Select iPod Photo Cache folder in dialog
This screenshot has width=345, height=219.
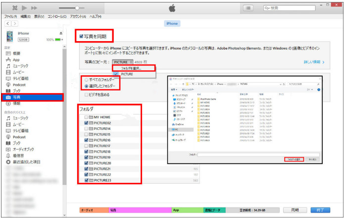pos(207,99)
